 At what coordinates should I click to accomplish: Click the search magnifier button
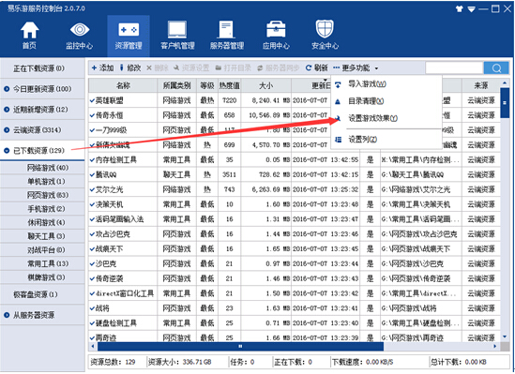[496, 67]
